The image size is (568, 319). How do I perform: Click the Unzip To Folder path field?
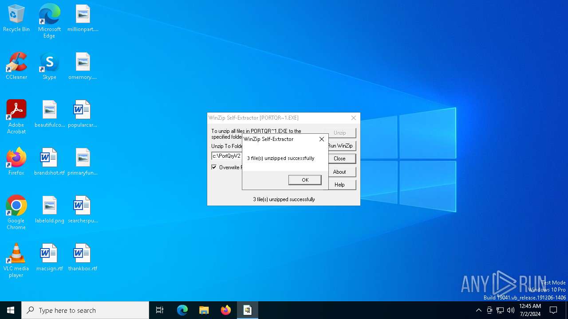(x=227, y=156)
